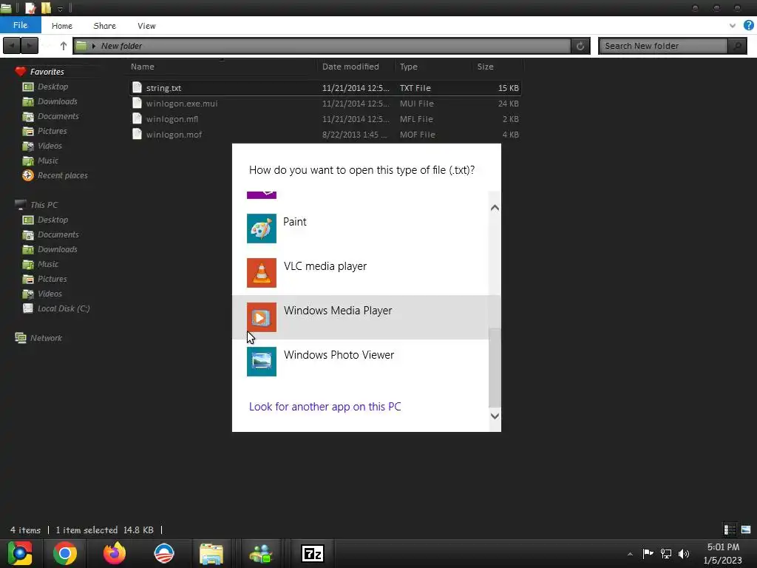Open the File menu tab
757x568 pixels.
[20, 25]
